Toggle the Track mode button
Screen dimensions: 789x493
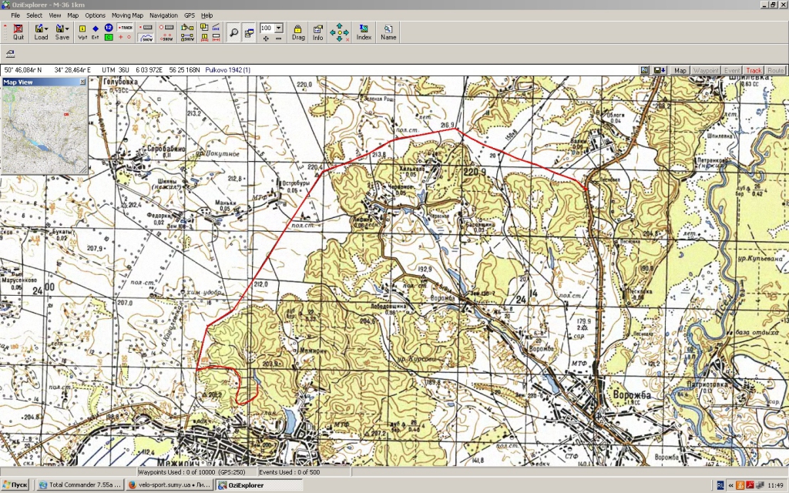[753, 70]
